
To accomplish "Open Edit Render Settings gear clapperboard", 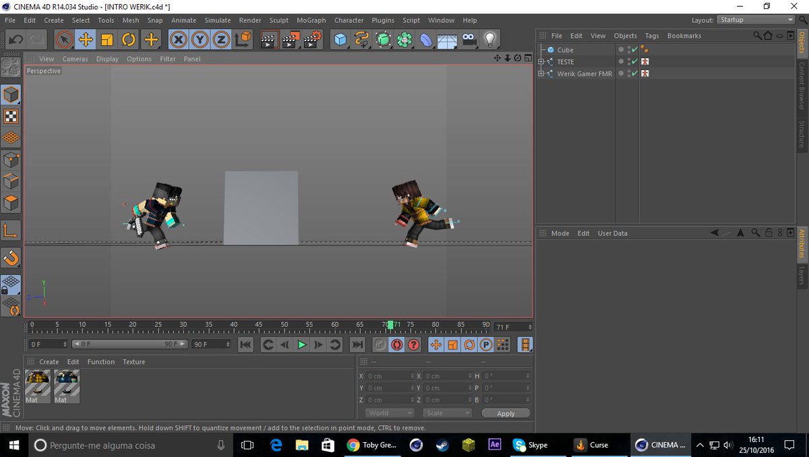I will 313,40.
